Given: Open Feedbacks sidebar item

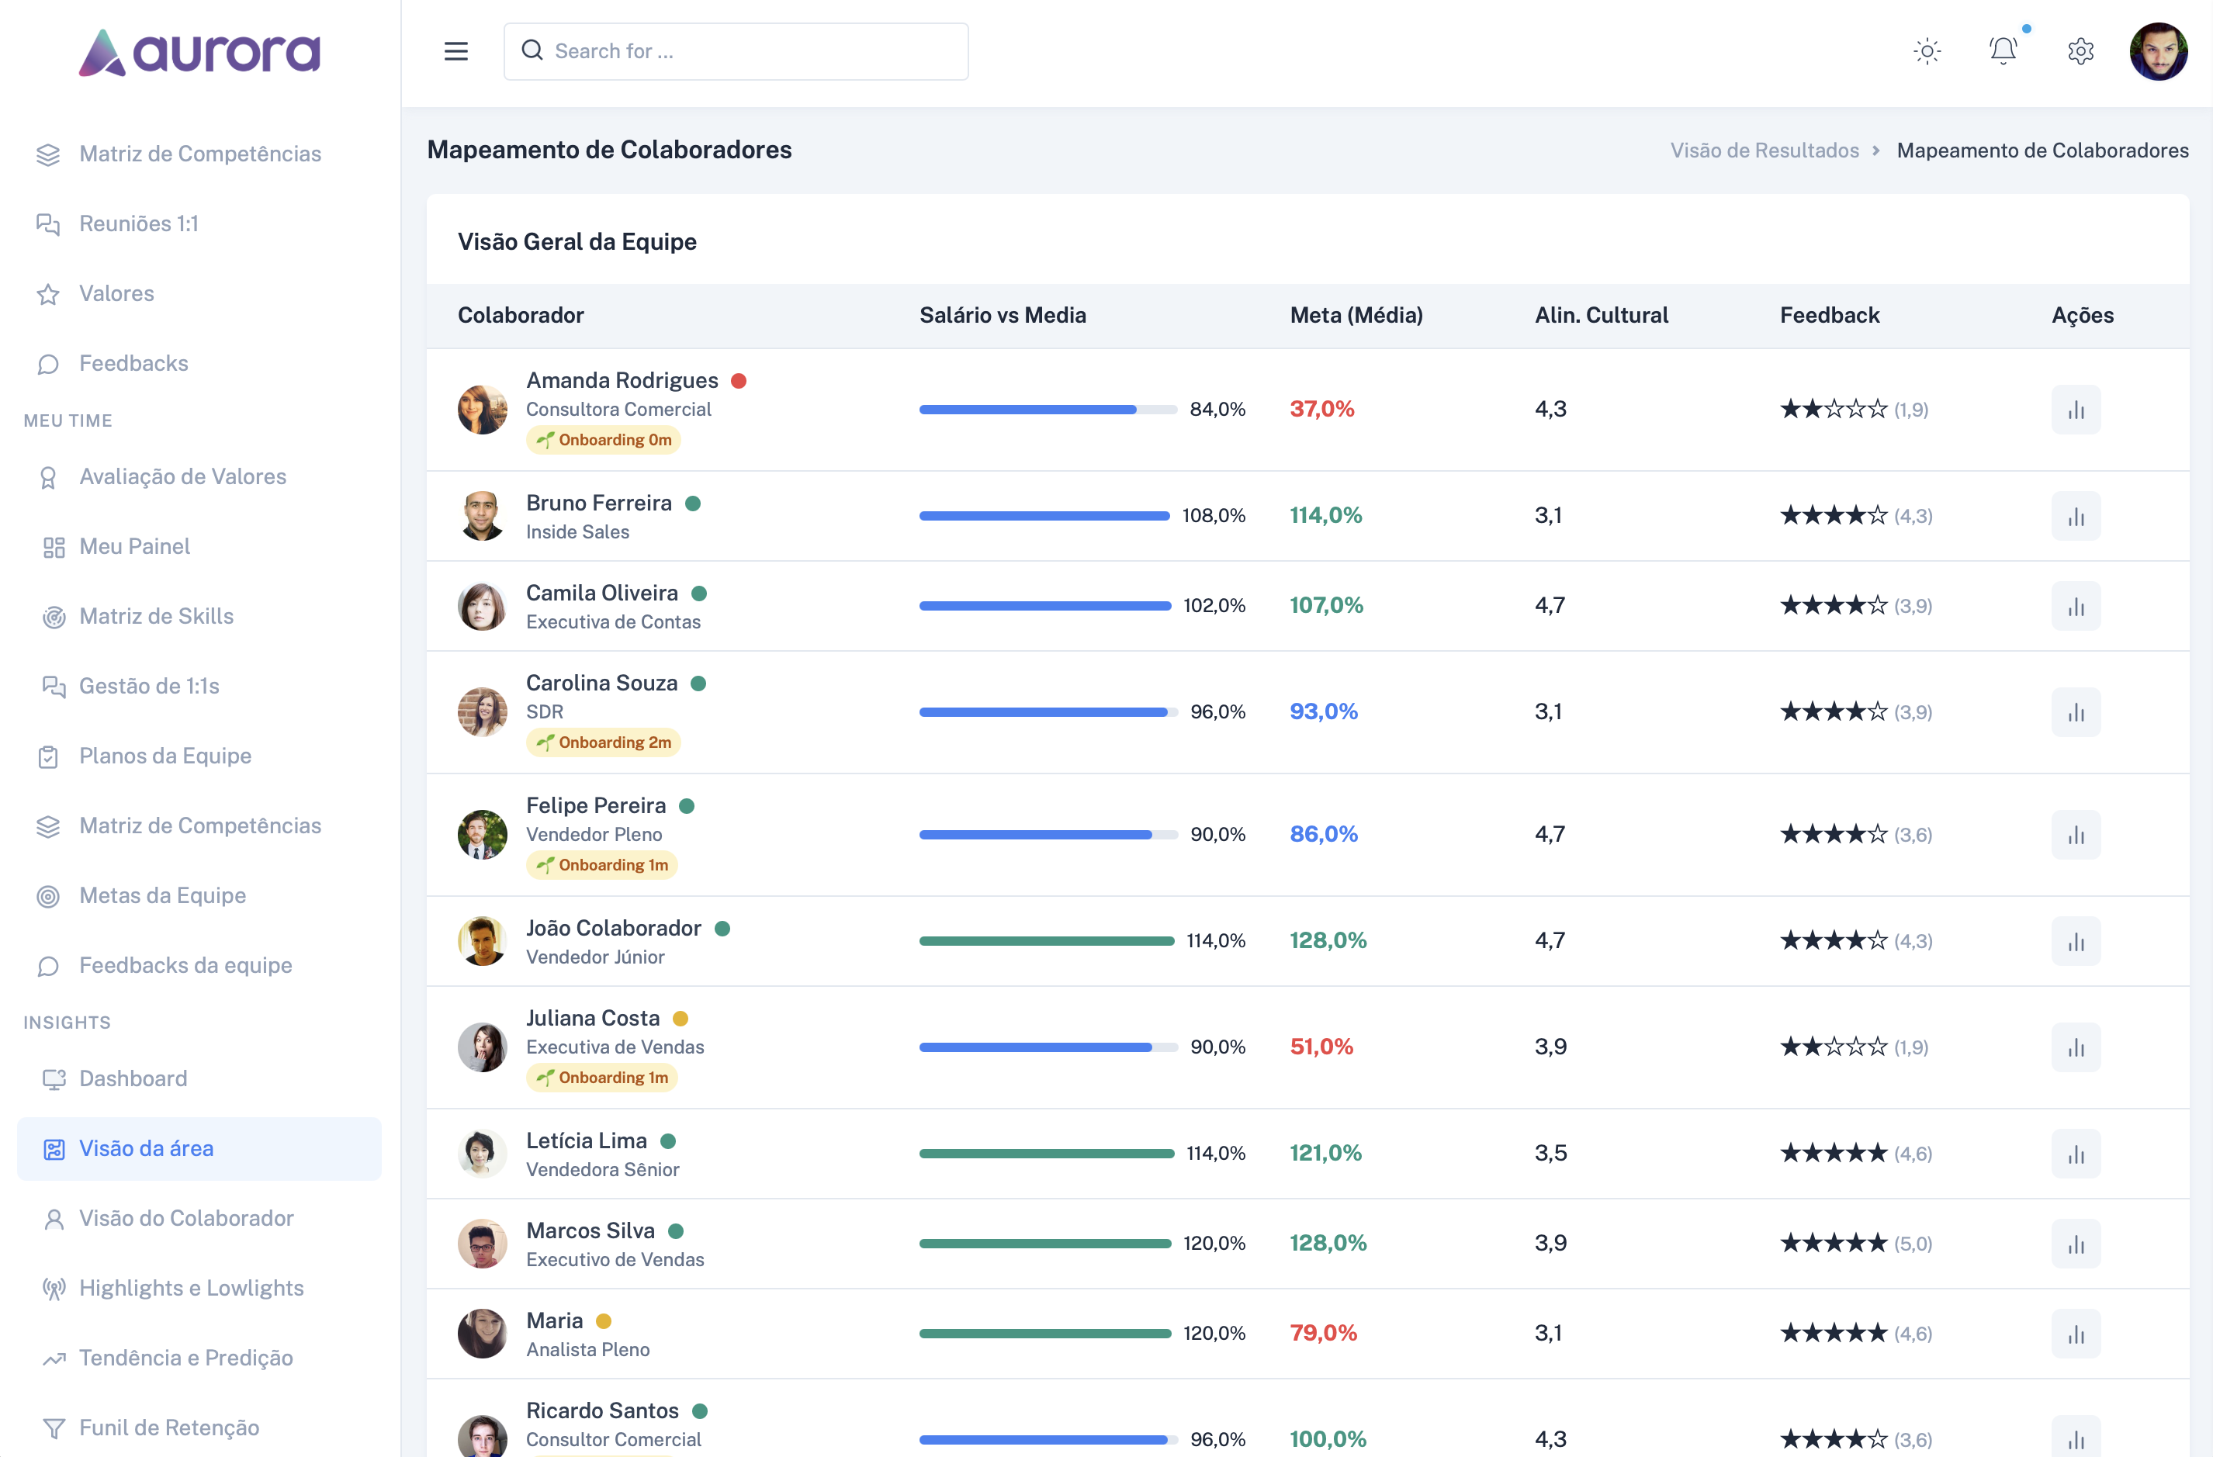Looking at the screenshot, I should [x=199, y=362].
